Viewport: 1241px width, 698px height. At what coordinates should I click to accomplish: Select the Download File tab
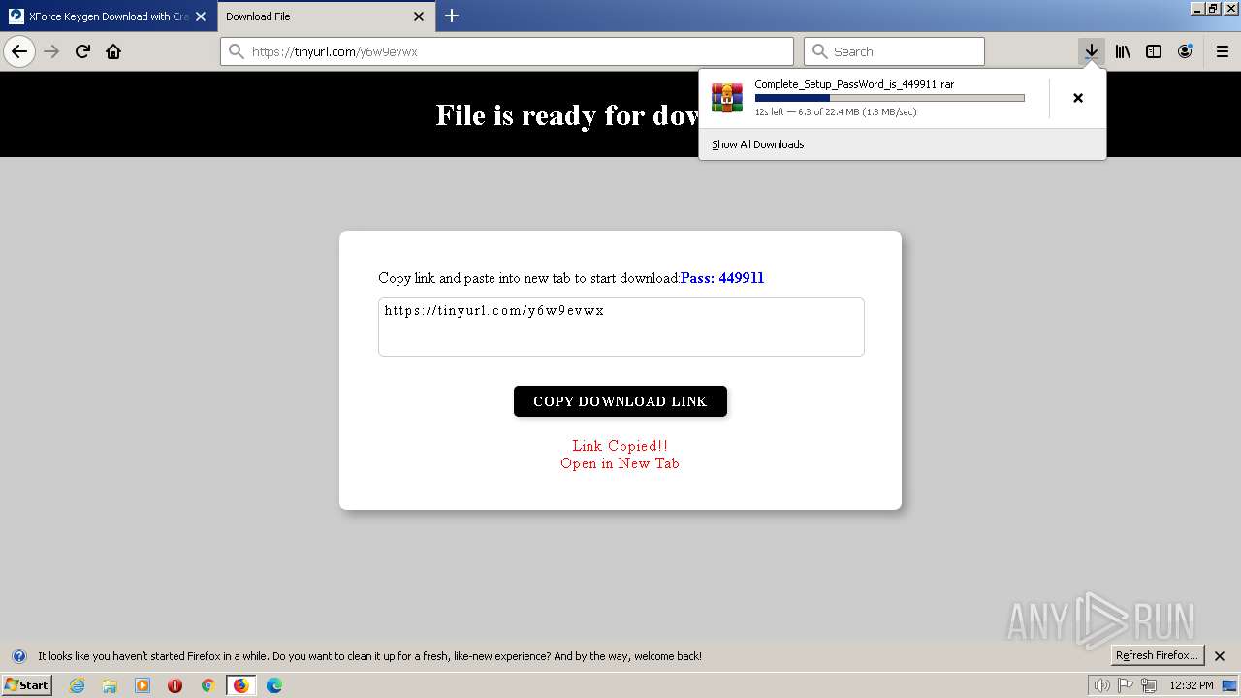click(326, 16)
